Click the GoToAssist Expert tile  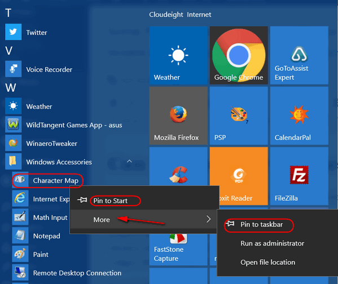pos(299,55)
